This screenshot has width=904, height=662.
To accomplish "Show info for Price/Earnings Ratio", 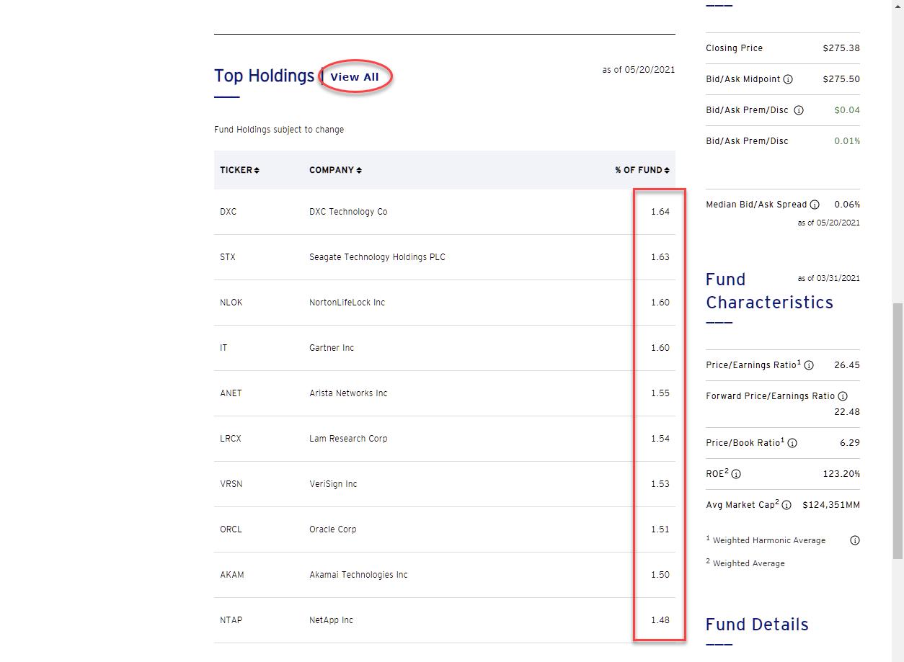I will tap(809, 365).
